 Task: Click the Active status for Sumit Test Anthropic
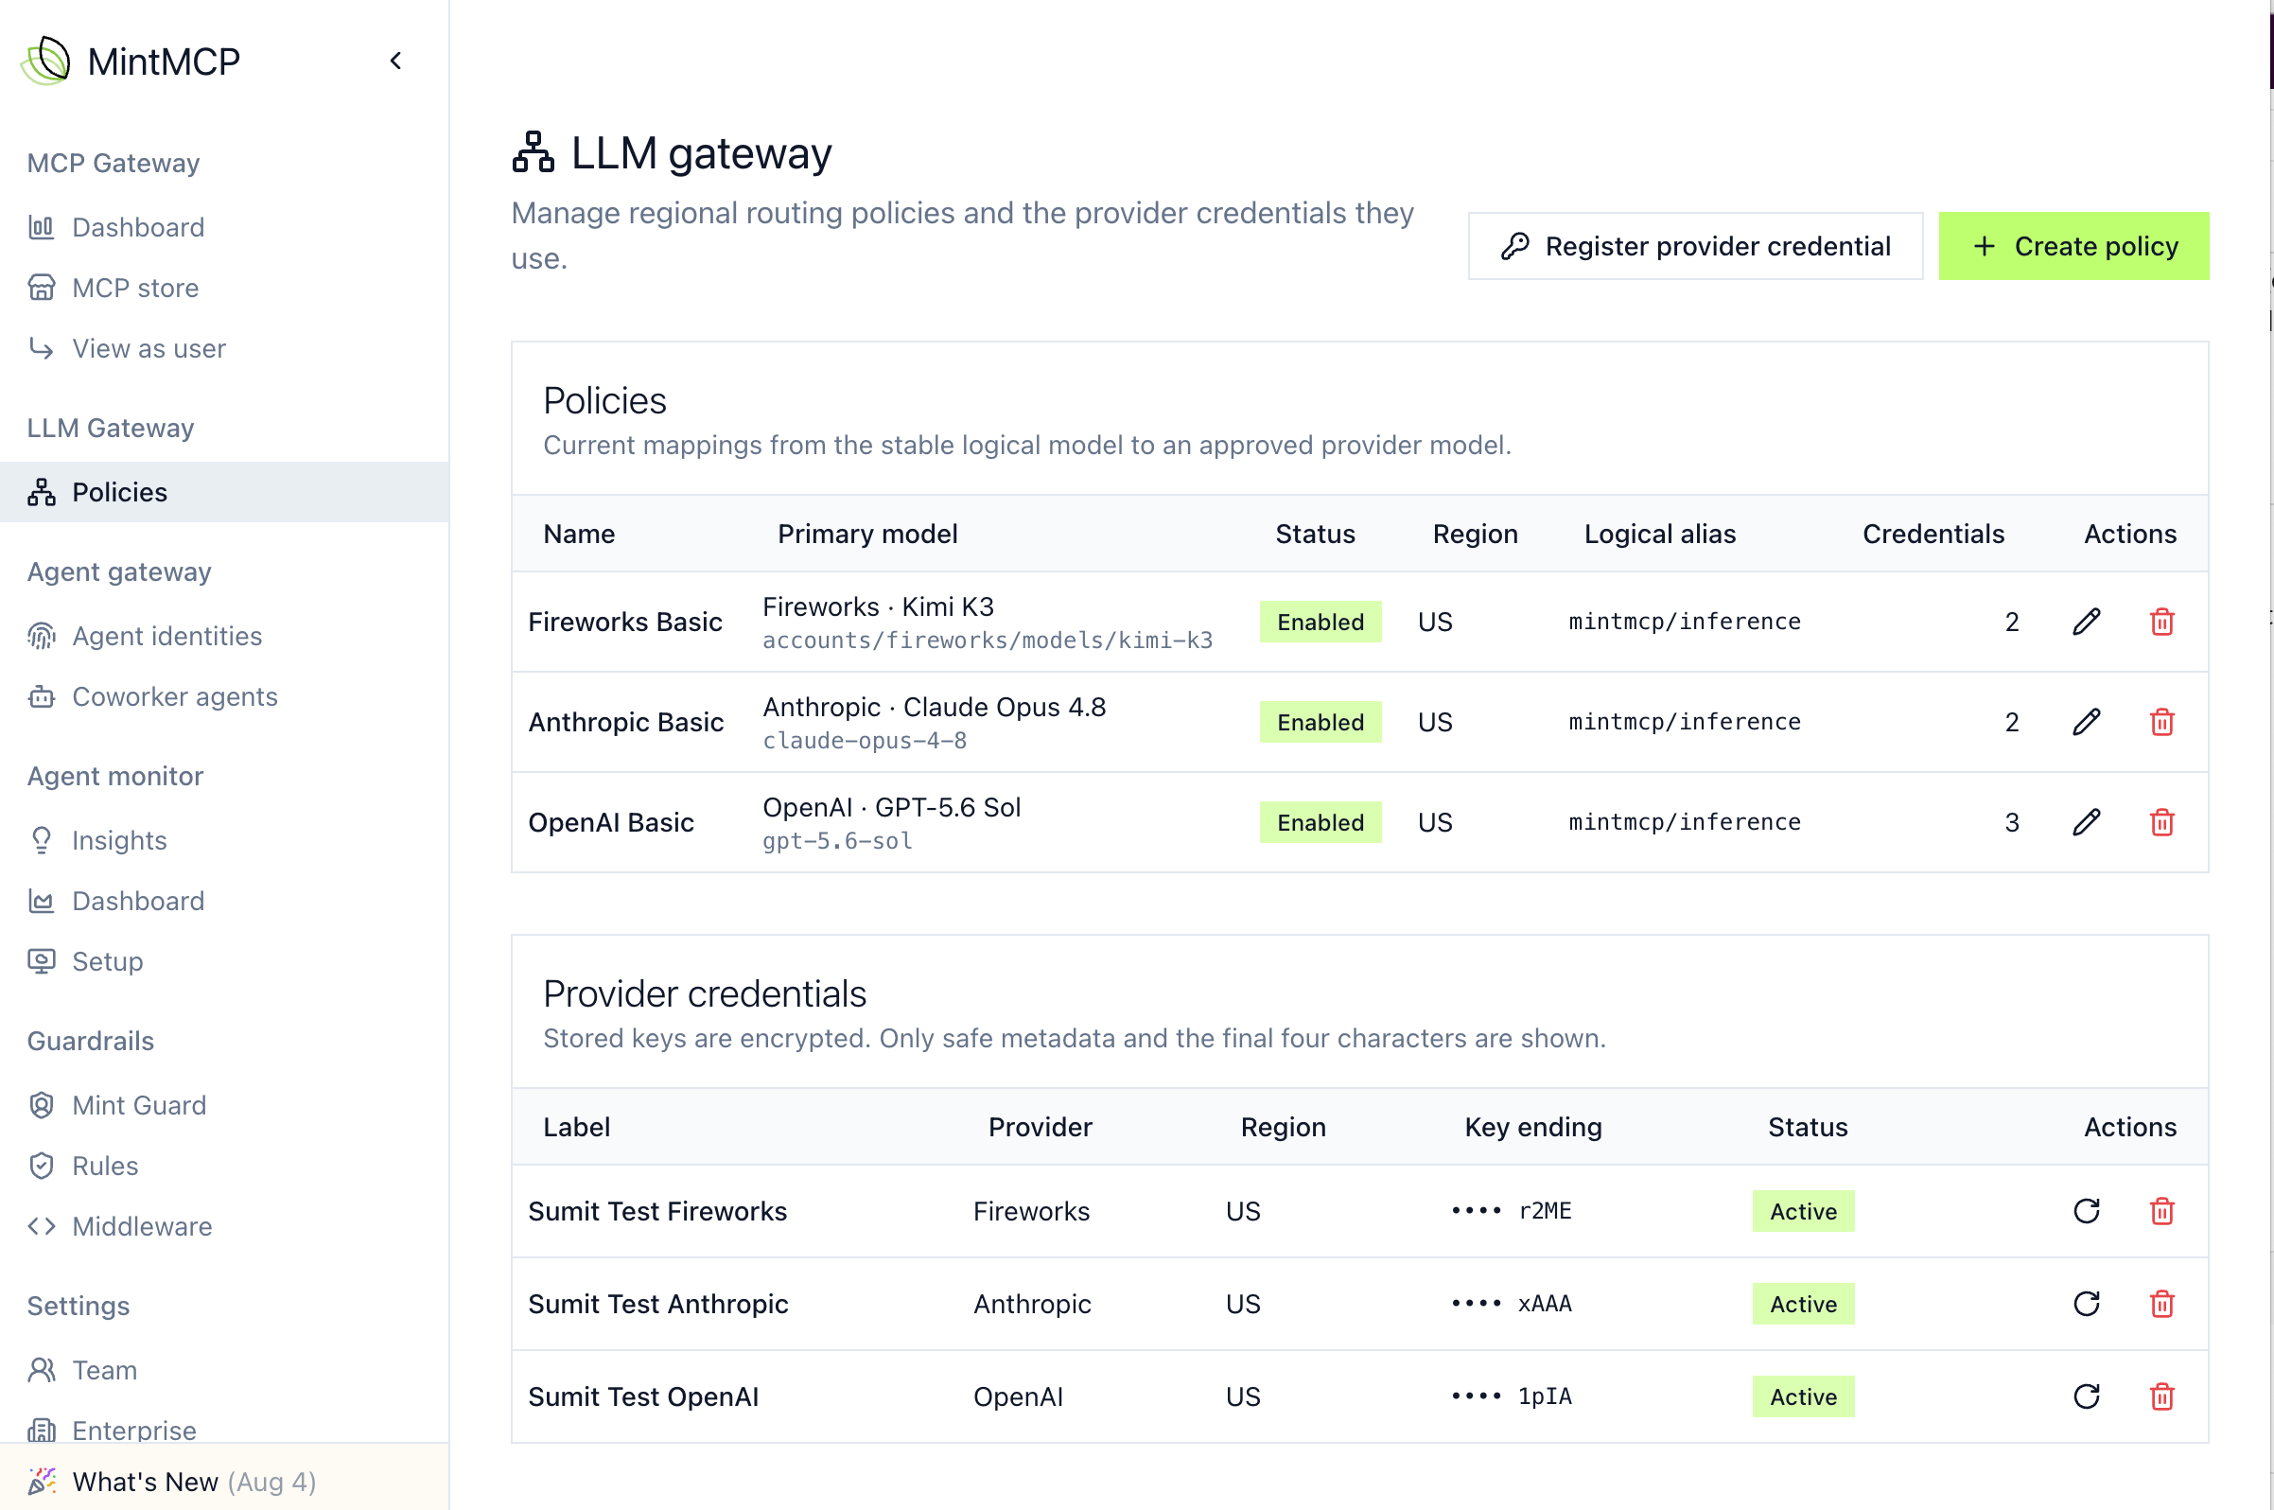(x=1803, y=1304)
